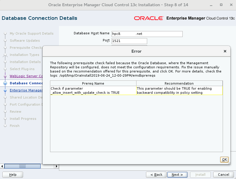
Task: Click the Recommendation column header
Action: 179,83
